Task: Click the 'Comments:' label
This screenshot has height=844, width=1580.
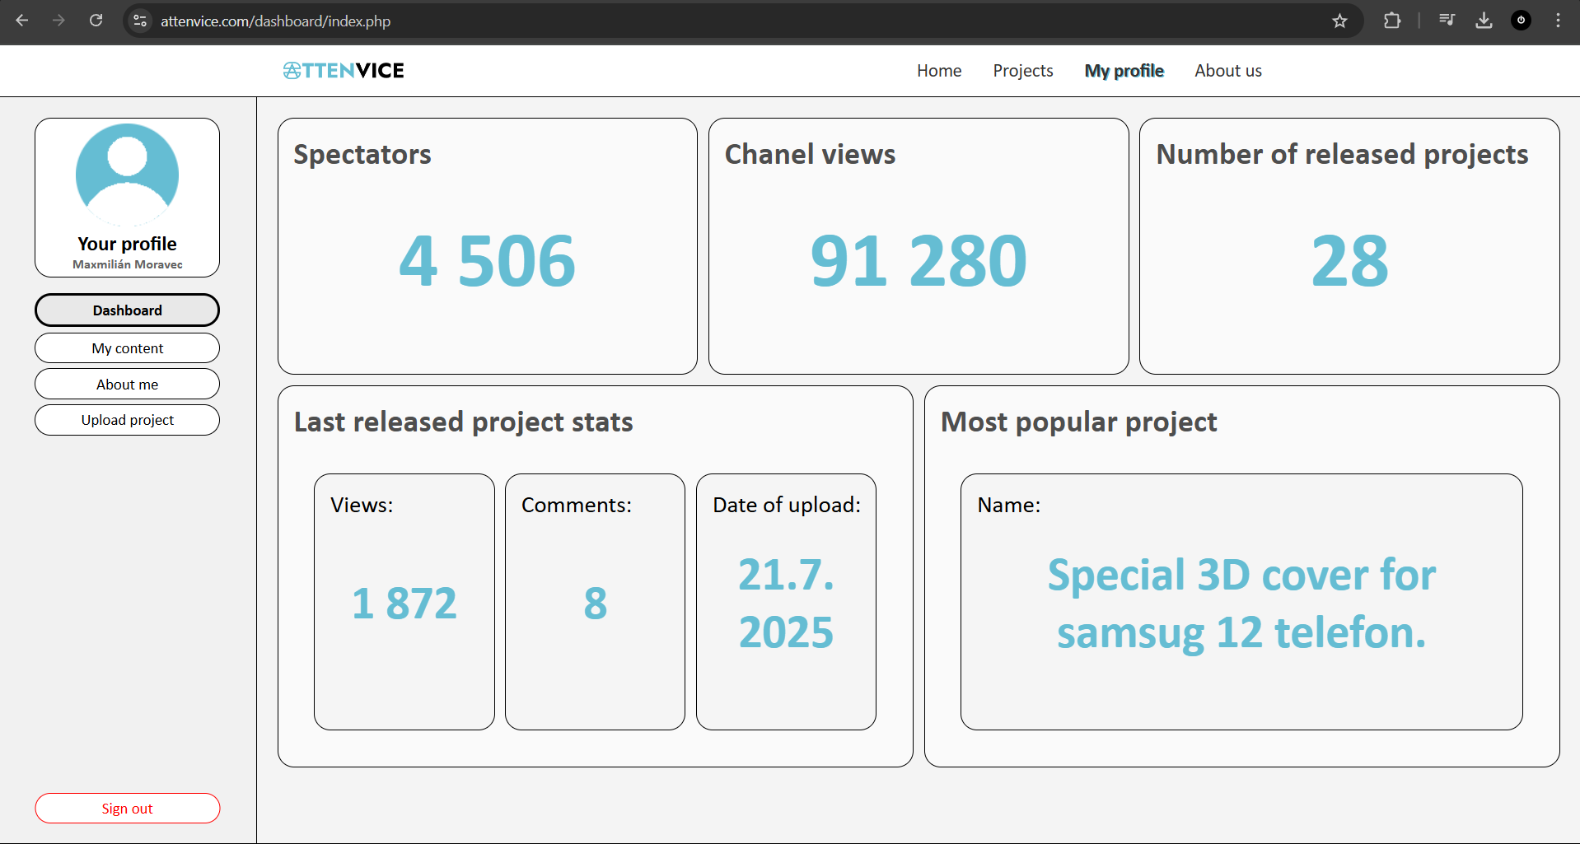Action: (577, 505)
